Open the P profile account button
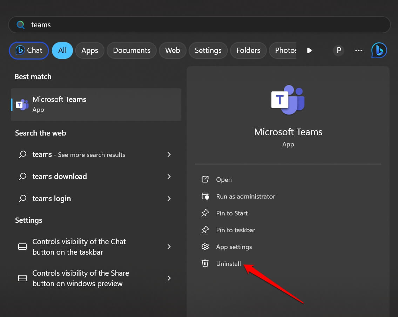The height and width of the screenshot is (317, 398). [x=338, y=50]
